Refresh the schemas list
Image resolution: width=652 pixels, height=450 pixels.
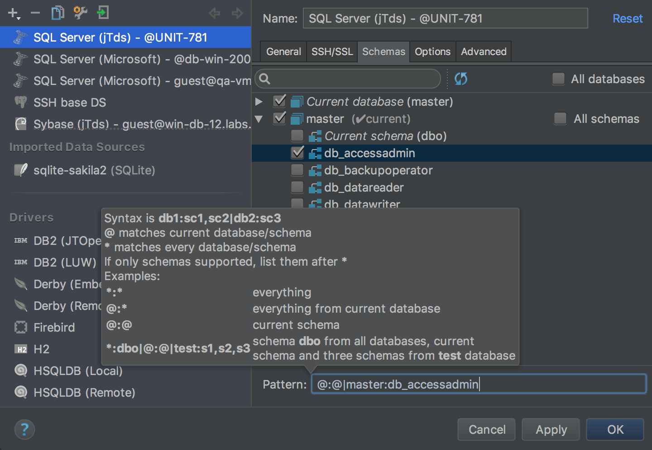(461, 79)
